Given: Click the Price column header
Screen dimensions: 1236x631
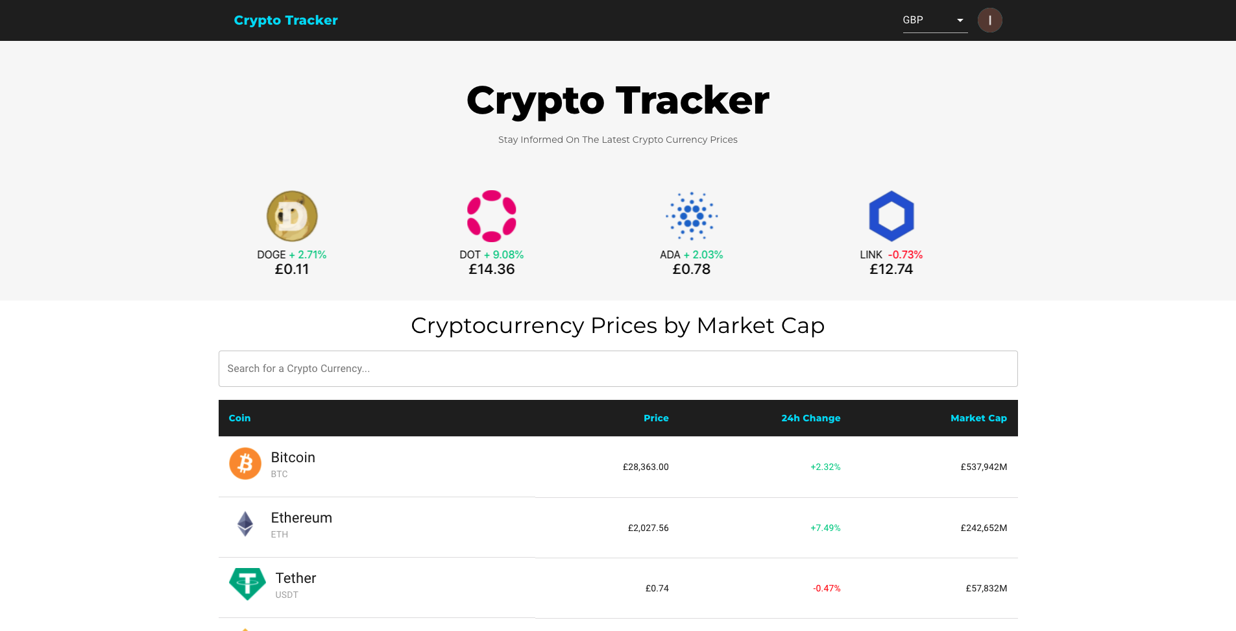Looking at the screenshot, I should pyautogui.click(x=656, y=418).
